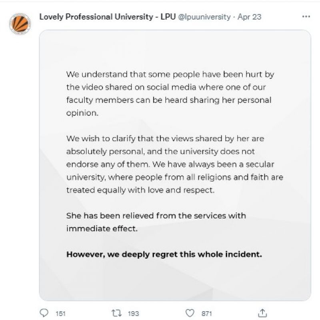Open the Lovely Professional University - LPU name
Screen dimensions: 320x320
[x=108, y=17]
